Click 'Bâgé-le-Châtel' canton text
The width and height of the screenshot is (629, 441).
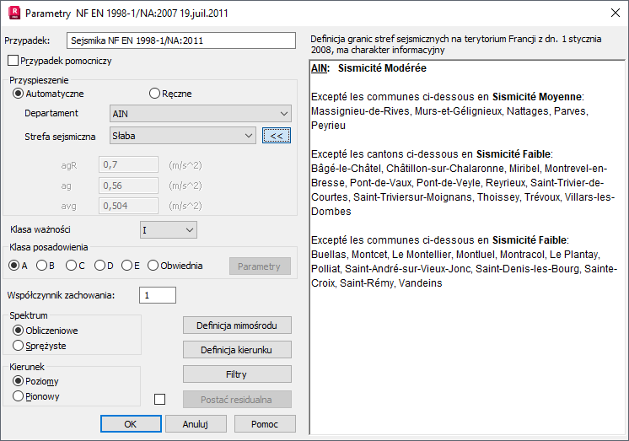coord(347,169)
